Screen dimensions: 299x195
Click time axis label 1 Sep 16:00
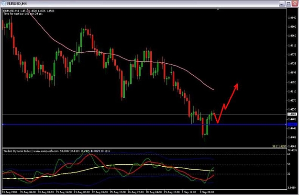[x=189, y=192]
